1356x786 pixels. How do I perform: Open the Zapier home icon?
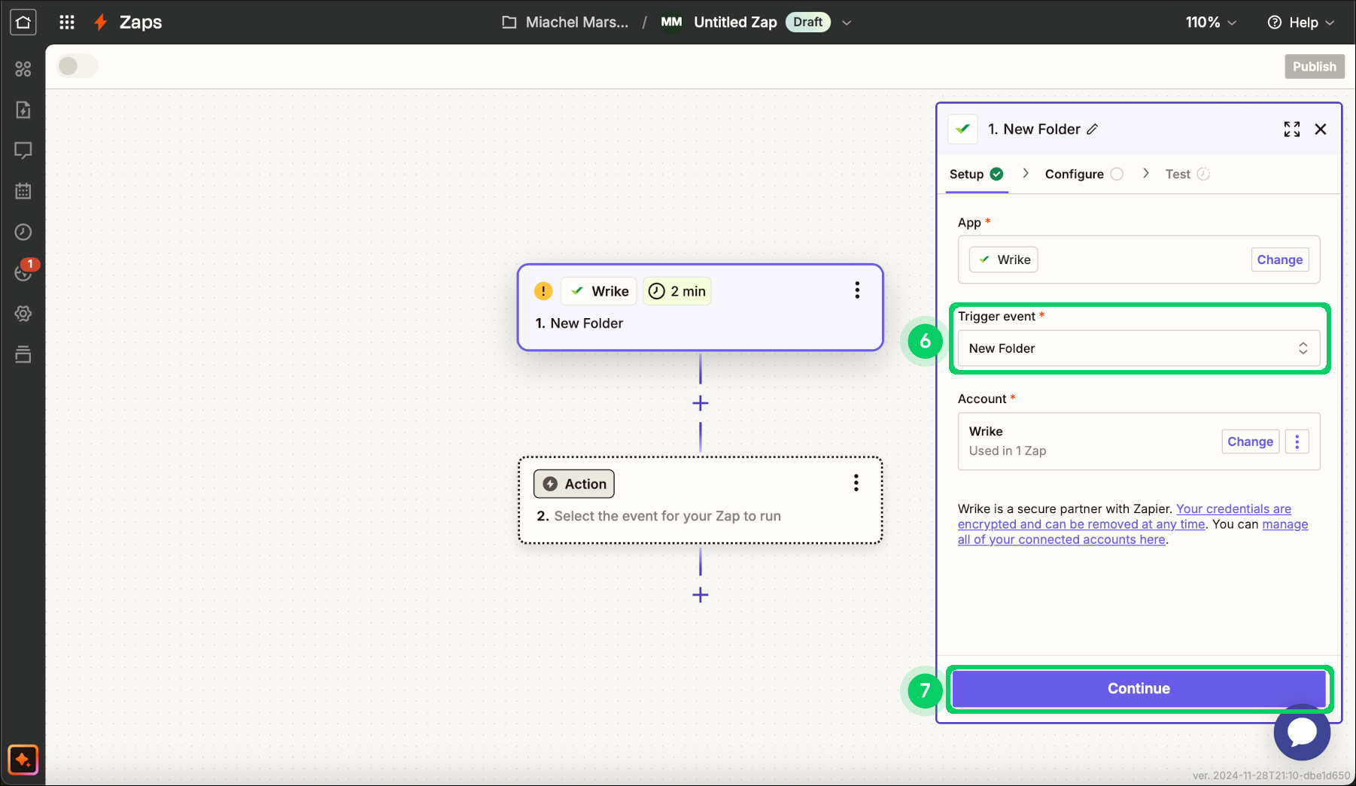point(23,23)
